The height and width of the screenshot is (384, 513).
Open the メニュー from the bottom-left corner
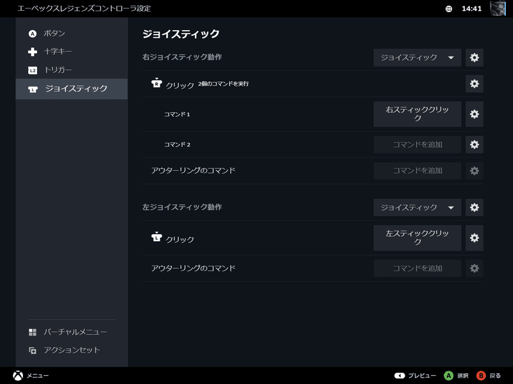click(x=26, y=375)
